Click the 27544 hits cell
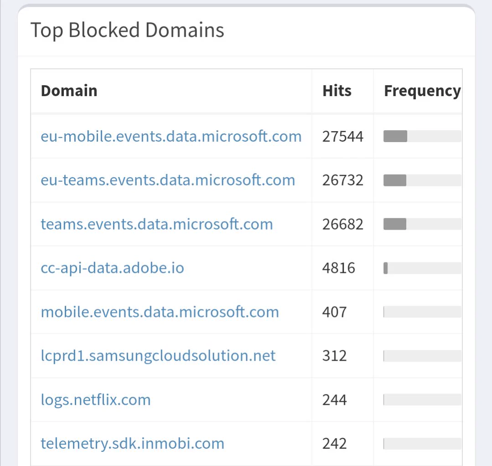This screenshot has height=466, width=492. (x=342, y=136)
